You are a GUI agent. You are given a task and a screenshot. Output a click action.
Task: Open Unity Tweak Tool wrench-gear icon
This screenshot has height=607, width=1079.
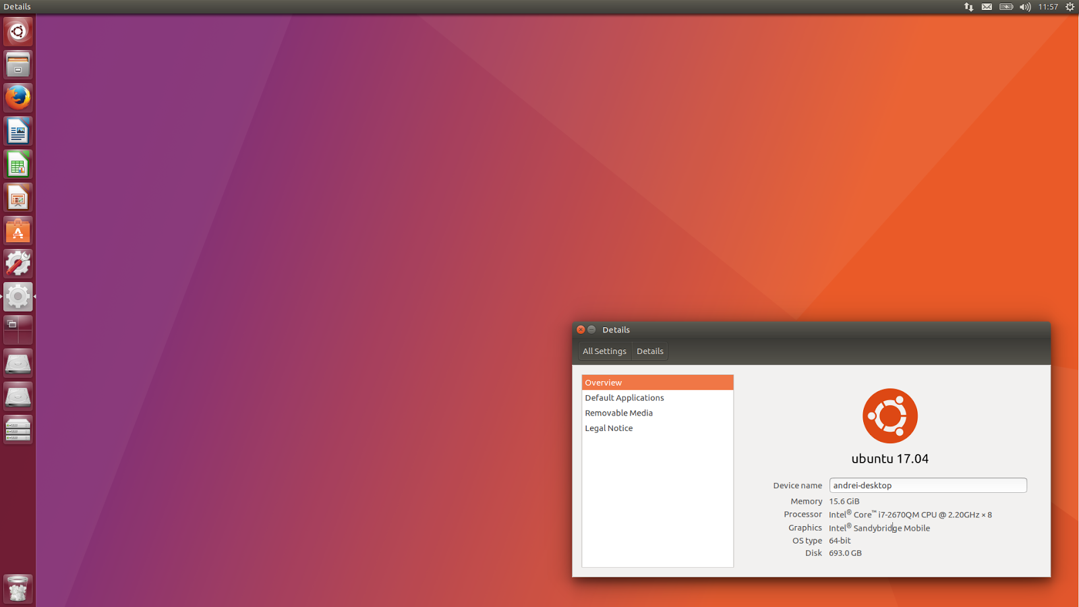18,263
